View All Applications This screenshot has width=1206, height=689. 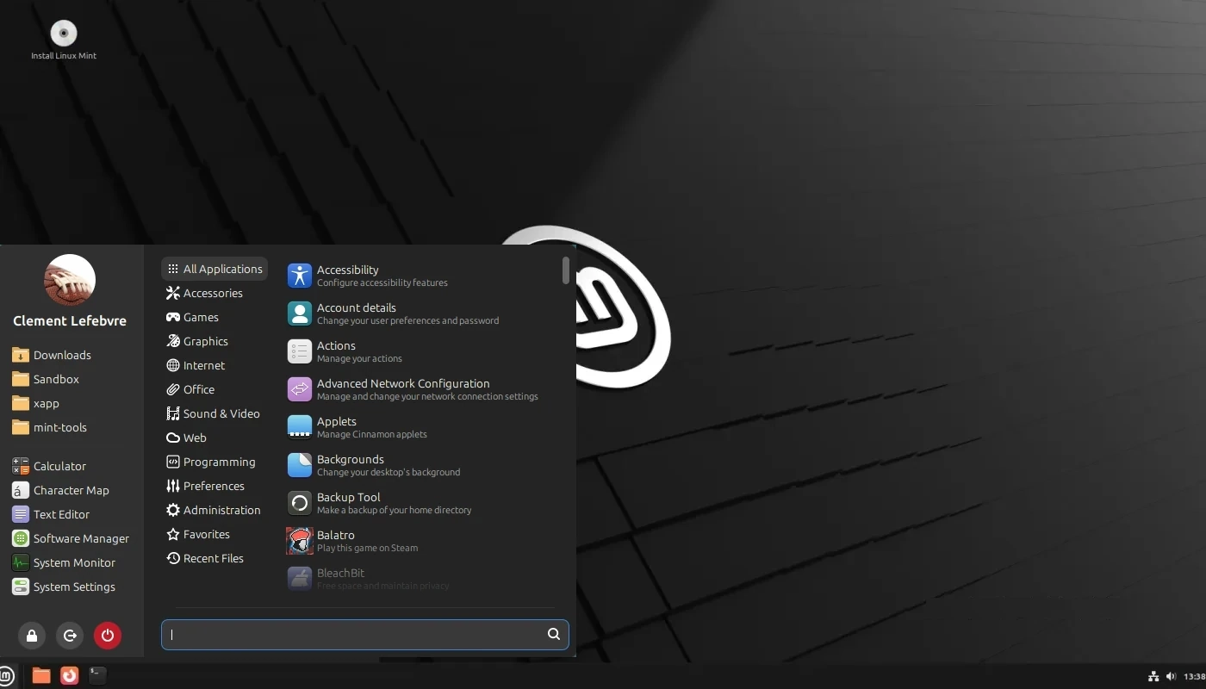(214, 269)
